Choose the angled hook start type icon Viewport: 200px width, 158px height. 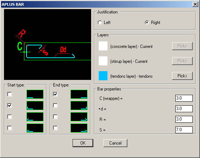point(35,117)
